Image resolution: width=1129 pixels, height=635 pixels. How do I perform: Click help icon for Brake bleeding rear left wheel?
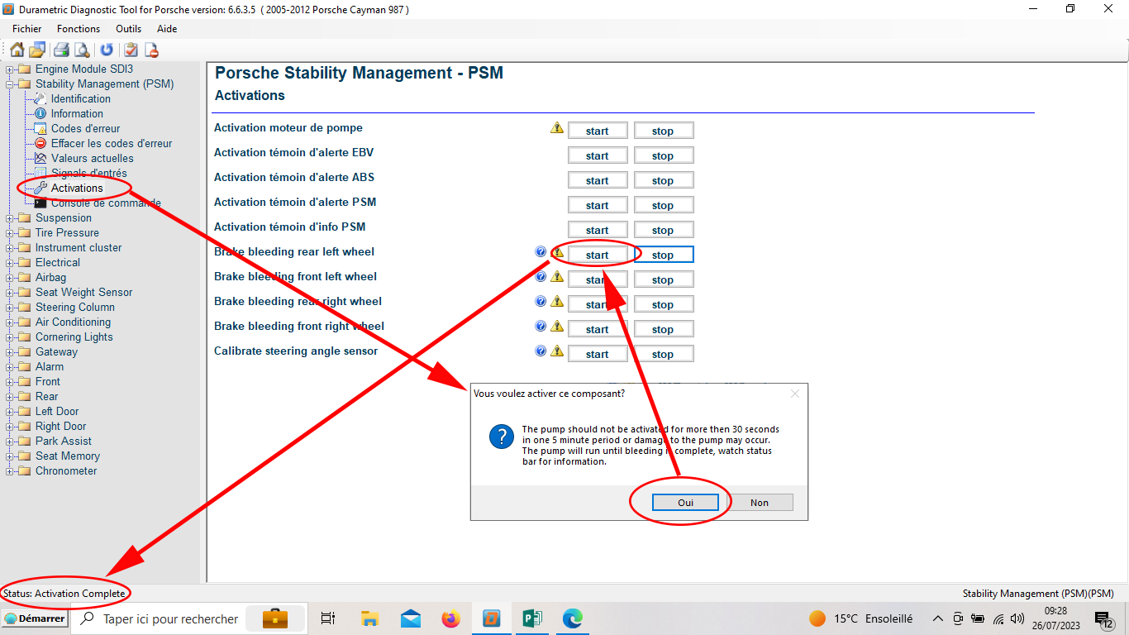pyautogui.click(x=541, y=251)
